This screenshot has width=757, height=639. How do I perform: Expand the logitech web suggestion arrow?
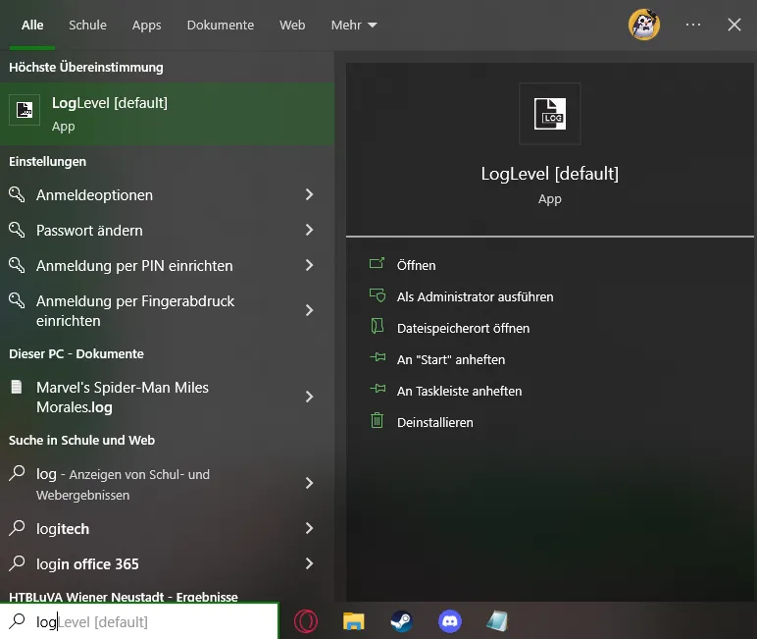(x=309, y=529)
